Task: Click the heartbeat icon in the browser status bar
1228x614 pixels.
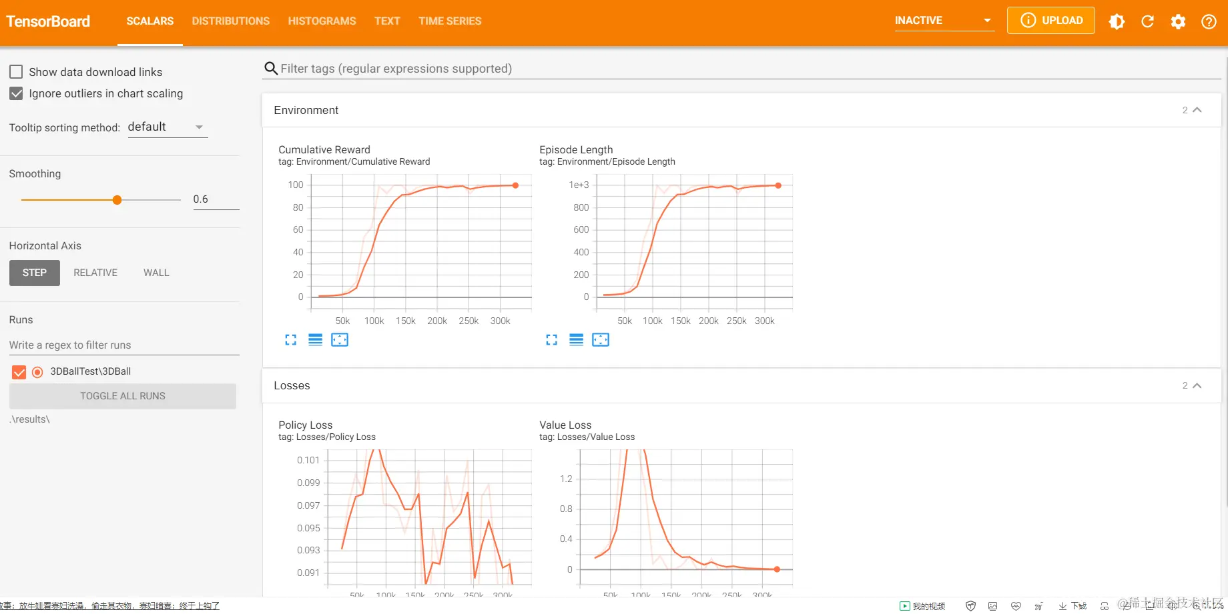Action: click(x=1016, y=606)
